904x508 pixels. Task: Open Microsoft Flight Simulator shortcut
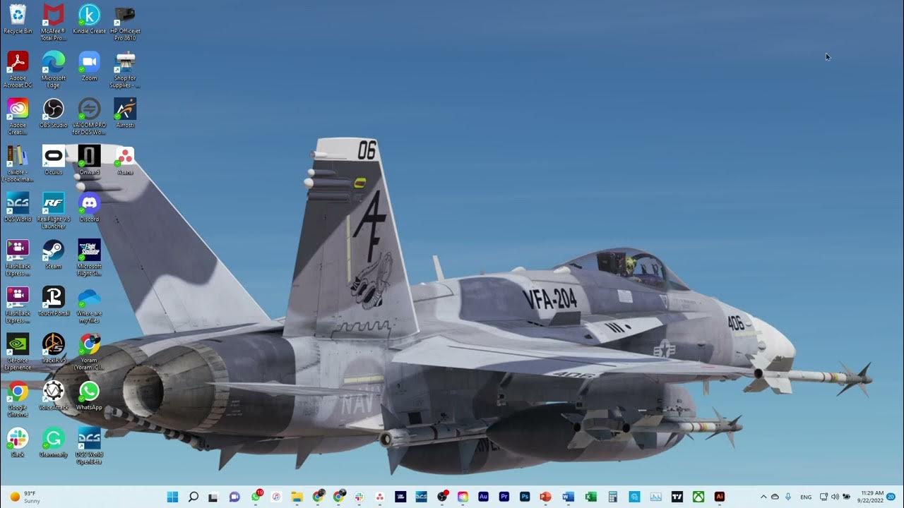click(x=89, y=258)
